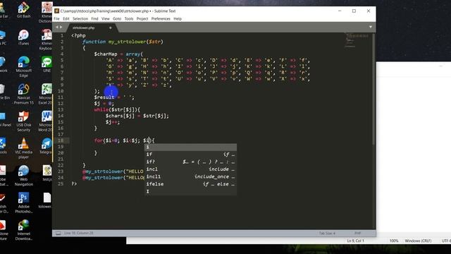451x254 pixels.
Task: Open the Help menu
Action: [178, 19]
